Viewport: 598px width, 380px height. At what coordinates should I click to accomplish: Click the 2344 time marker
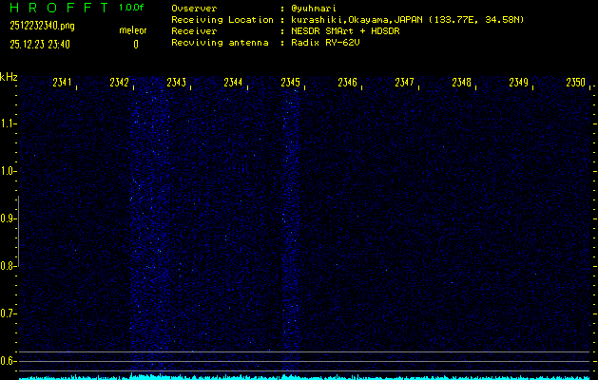233,83
